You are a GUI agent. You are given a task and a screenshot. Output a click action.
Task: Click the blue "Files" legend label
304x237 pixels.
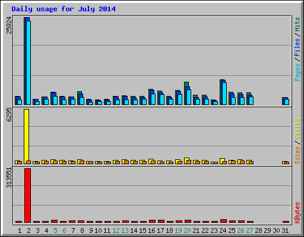point(297,47)
